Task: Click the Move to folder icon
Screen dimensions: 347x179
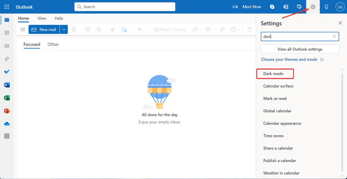Action: coord(124,29)
